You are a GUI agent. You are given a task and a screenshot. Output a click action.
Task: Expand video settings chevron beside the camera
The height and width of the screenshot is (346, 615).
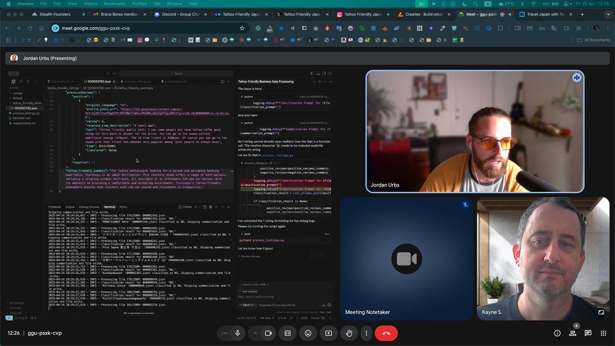(x=255, y=333)
